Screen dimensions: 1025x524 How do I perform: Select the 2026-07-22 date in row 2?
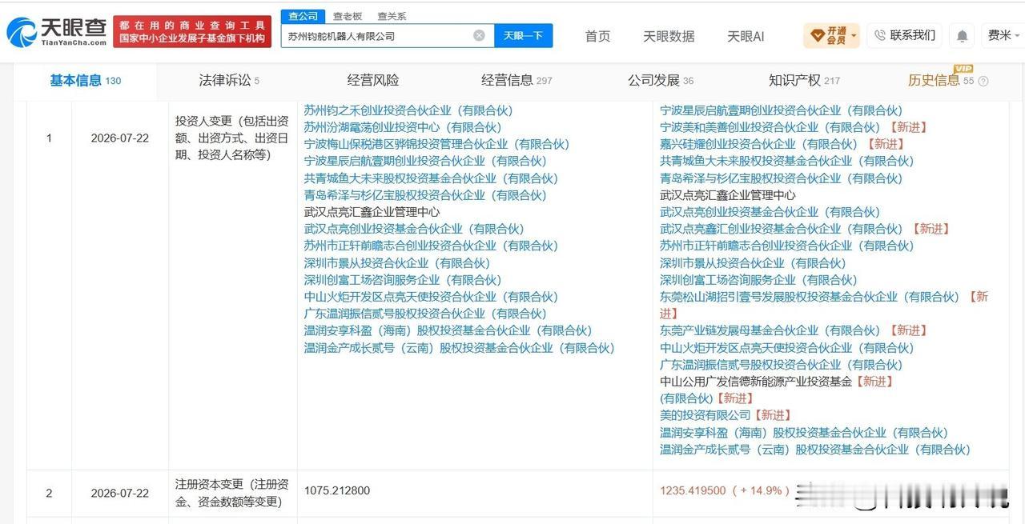pos(120,493)
